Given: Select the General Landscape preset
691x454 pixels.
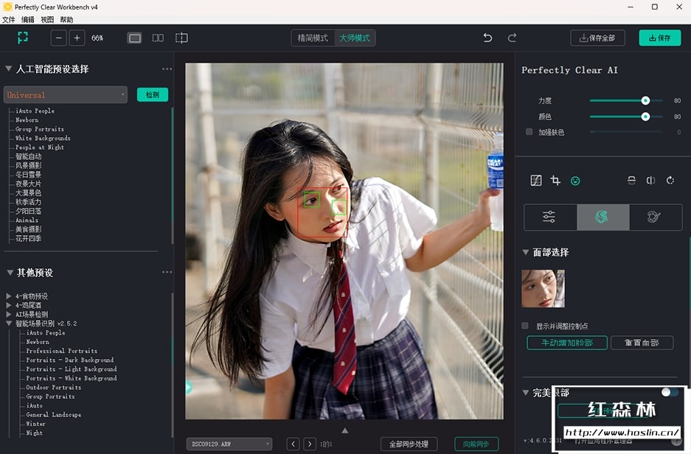Looking at the screenshot, I should (x=53, y=415).
